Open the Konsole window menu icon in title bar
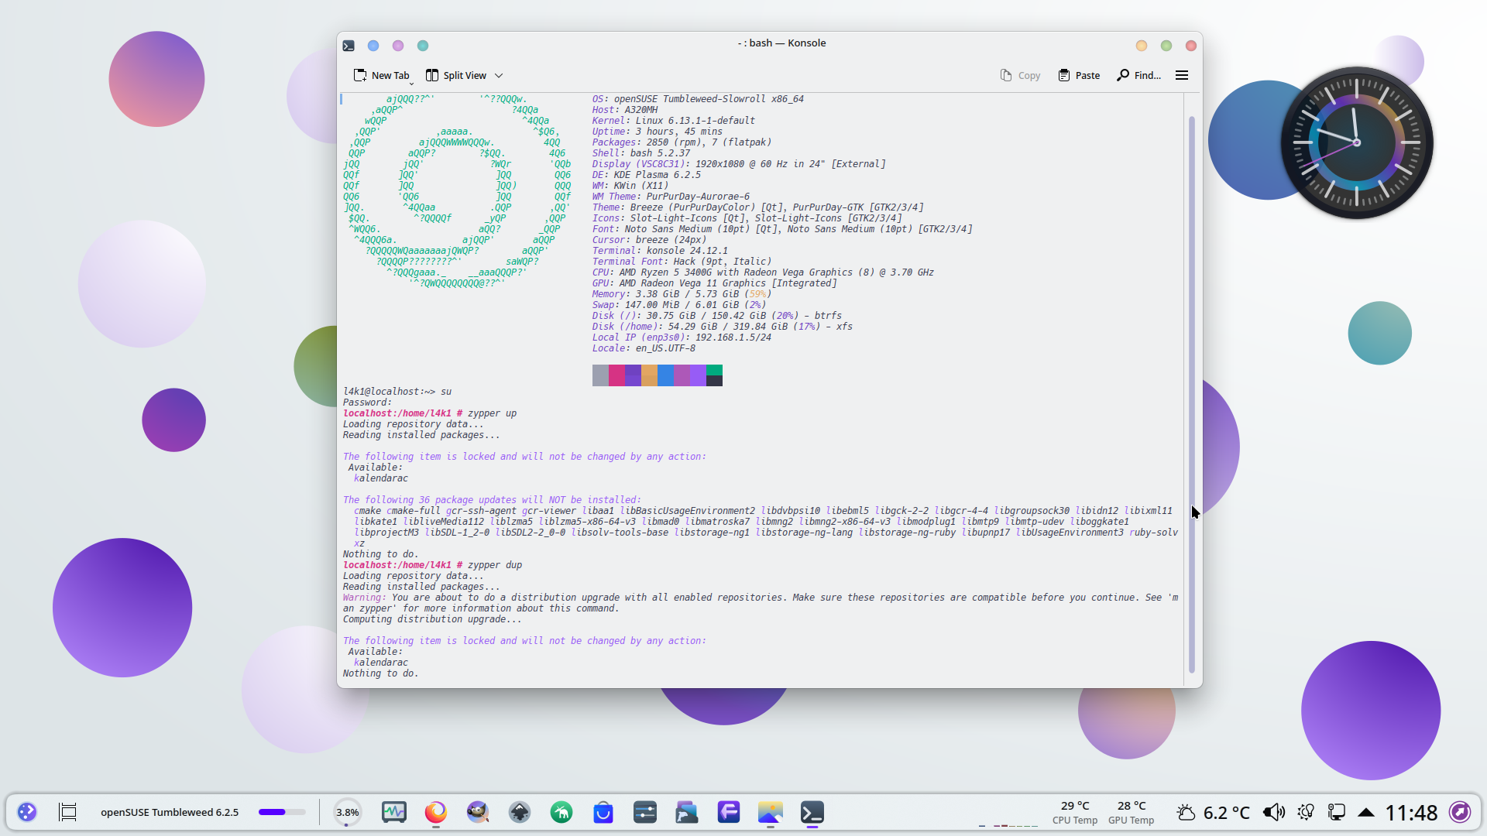Screen dimensions: 1487x836 pyautogui.click(x=349, y=46)
